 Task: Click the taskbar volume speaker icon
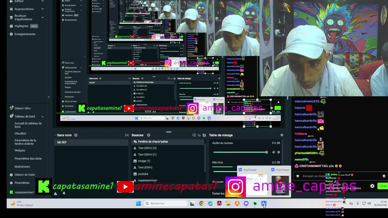pos(369,203)
